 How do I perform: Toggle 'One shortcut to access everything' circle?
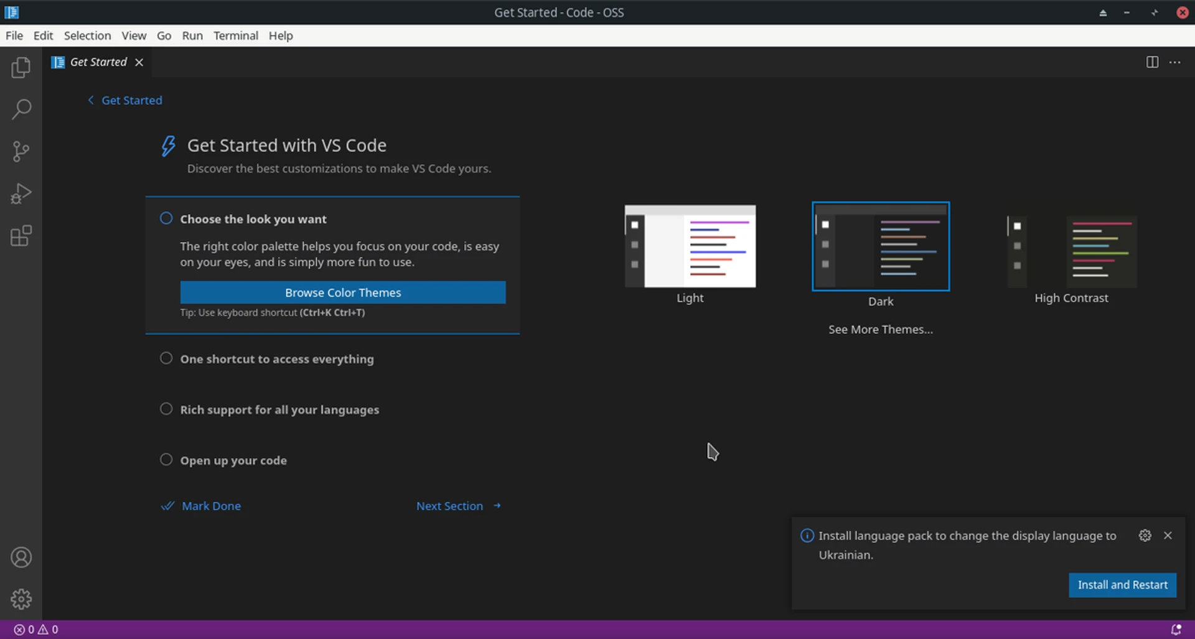click(x=166, y=358)
